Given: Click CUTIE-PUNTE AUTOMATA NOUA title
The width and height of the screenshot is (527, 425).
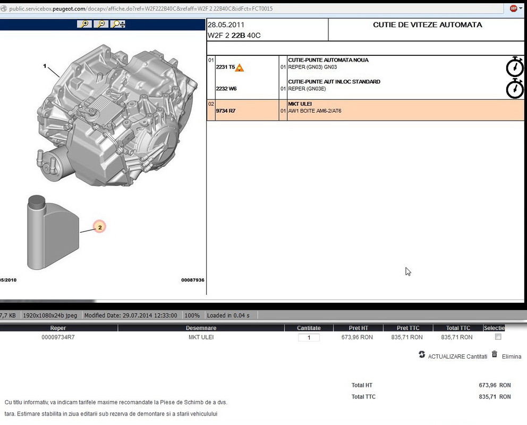Looking at the screenshot, I should click(328, 60).
